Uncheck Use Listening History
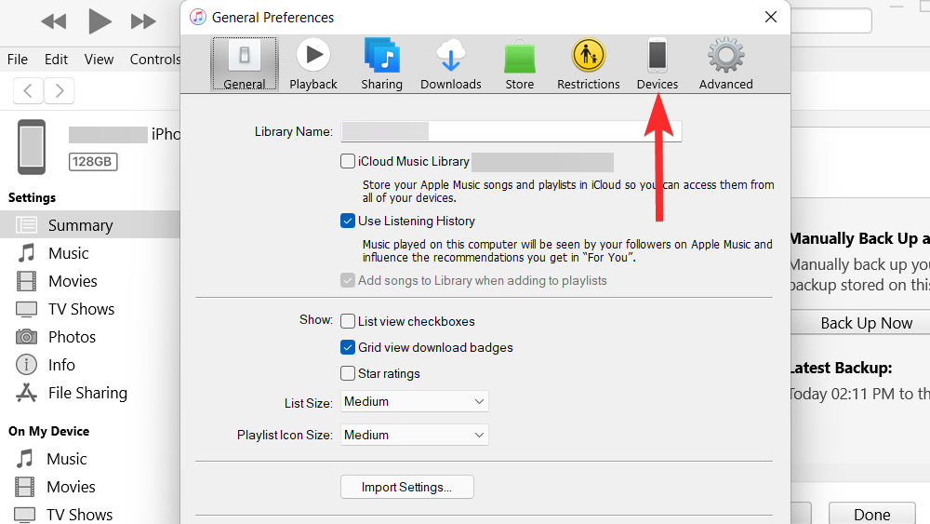This screenshot has height=524, width=930. click(348, 221)
